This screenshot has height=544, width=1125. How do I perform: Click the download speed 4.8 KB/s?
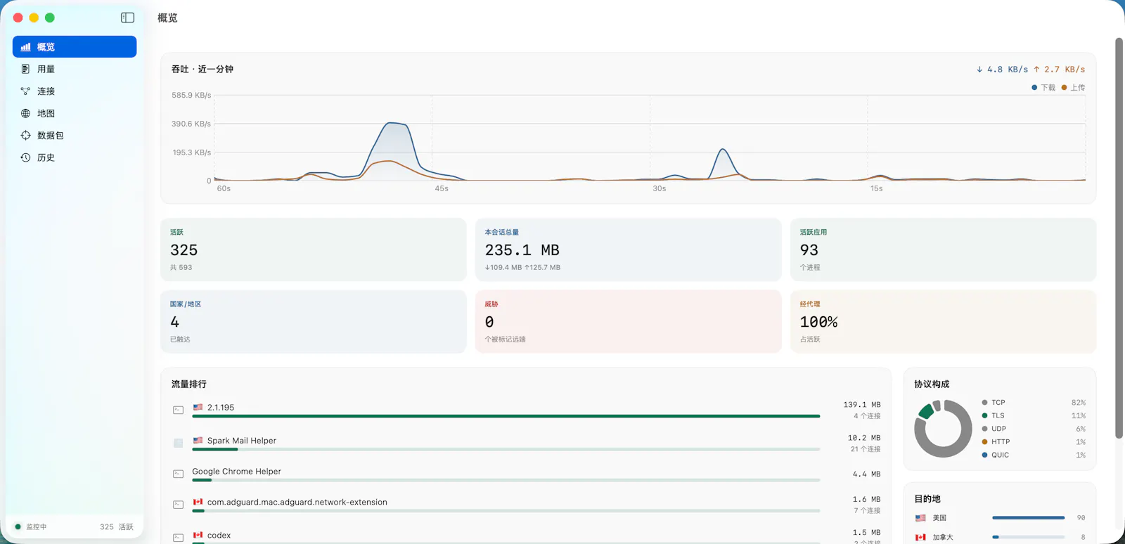click(1002, 70)
